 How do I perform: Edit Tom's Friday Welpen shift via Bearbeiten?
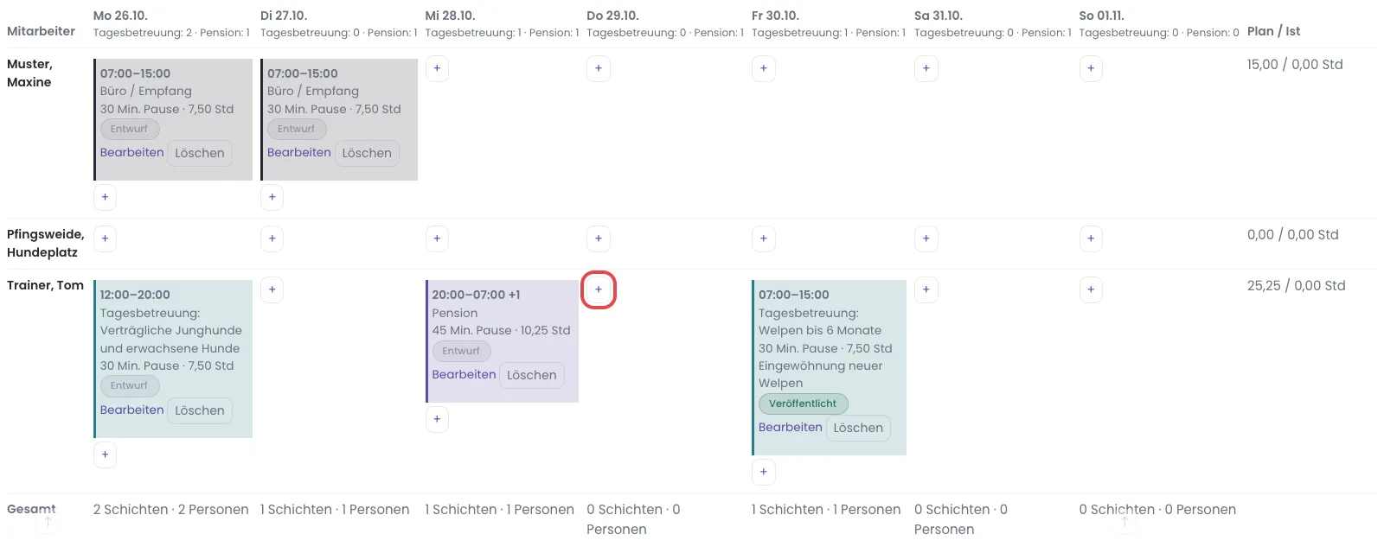pos(790,427)
